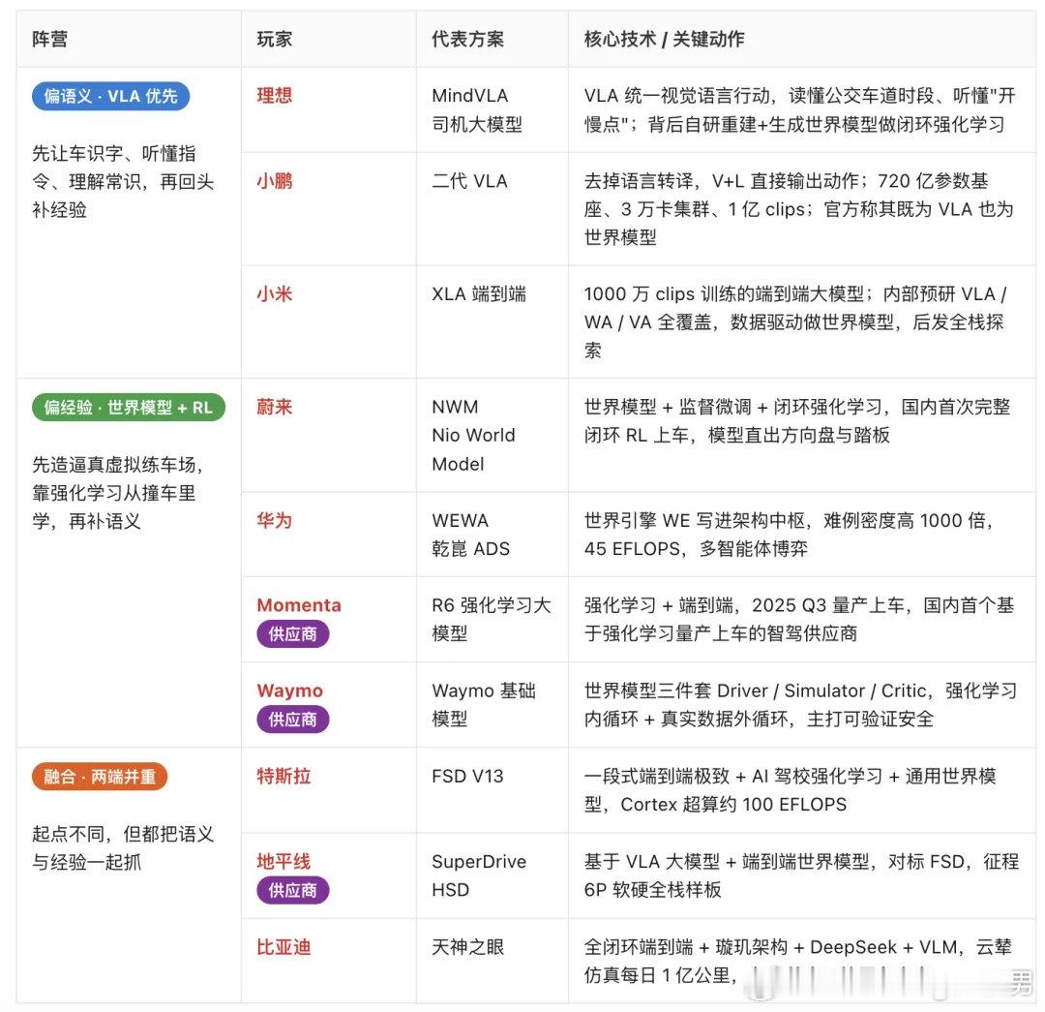
Task: Click the paragraph 起点不同，但都把语义
Action: 123,848
